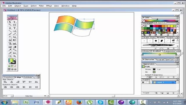The width and height of the screenshot is (186, 105).
Task: Click Vertical Distribute Top button
Action: coord(5,87)
